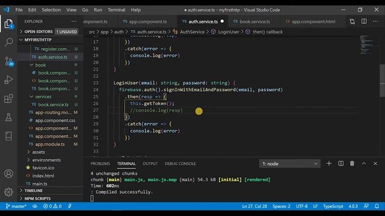This screenshot has width=385, height=216.
Task: Maximize terminal panel with up chevron
Action: [x=364, y=164]
